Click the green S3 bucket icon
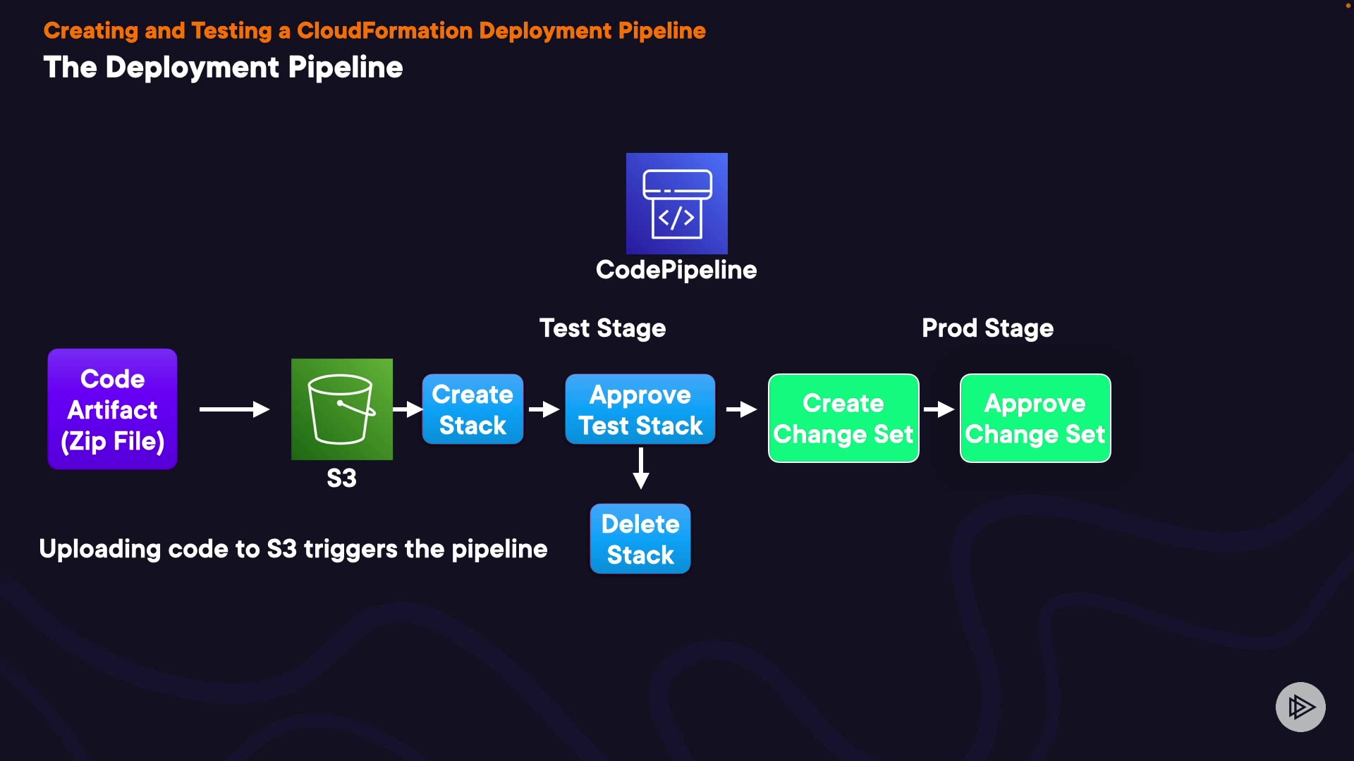The height and width of the screenshot is (761, 1354). click(x=341, y=409)
